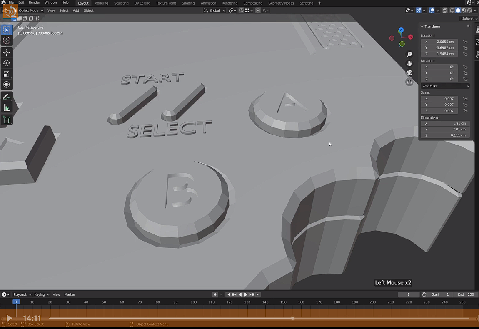Switch to UV Editing workspace
The width and height of the screenshot is (479, 329).
142,3
